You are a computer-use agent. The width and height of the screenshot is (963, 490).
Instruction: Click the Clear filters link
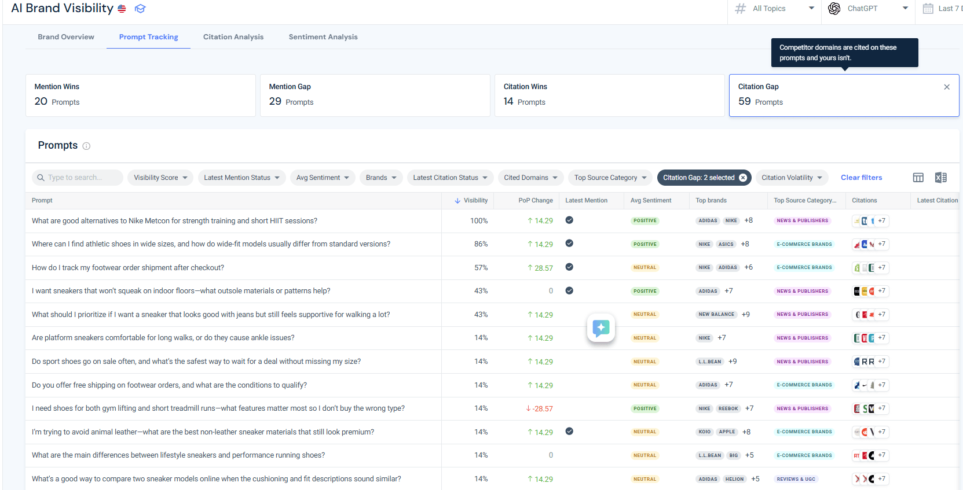862,178
